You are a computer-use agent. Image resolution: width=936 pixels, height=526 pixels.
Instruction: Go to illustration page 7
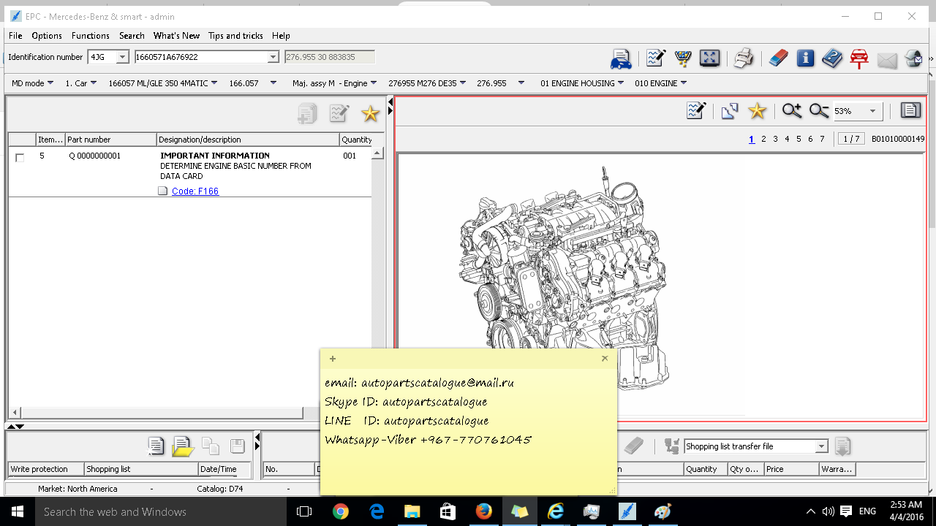pos(822,139)
